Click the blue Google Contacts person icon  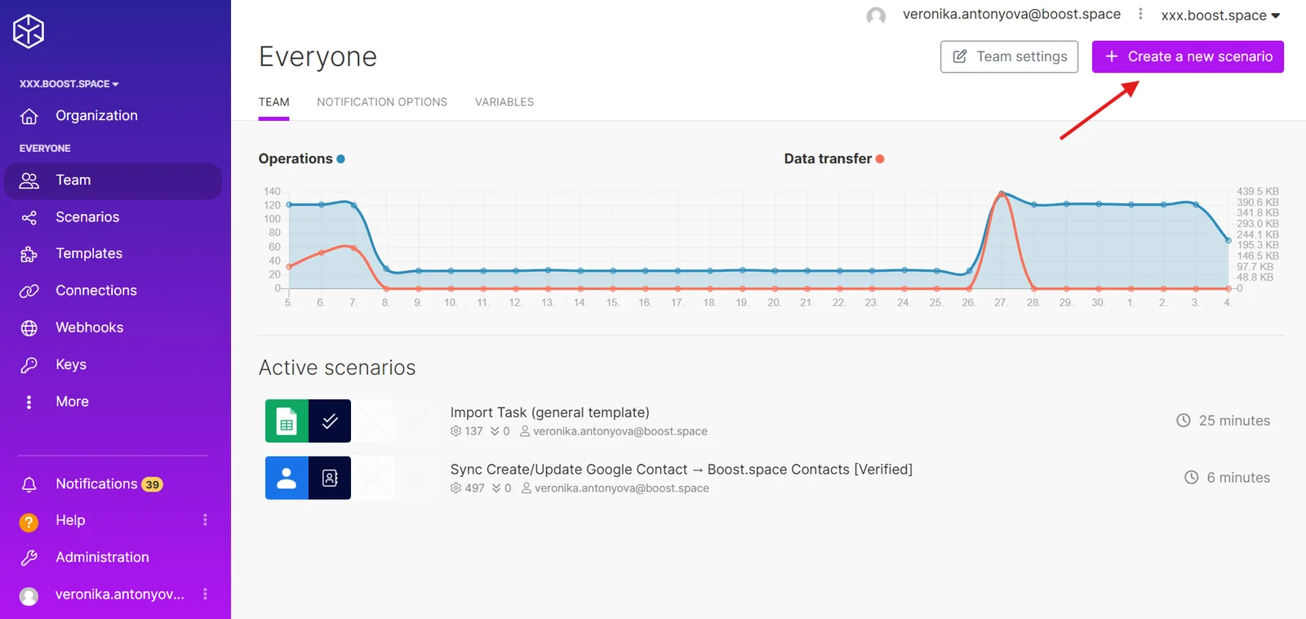[x=287, y=478]
